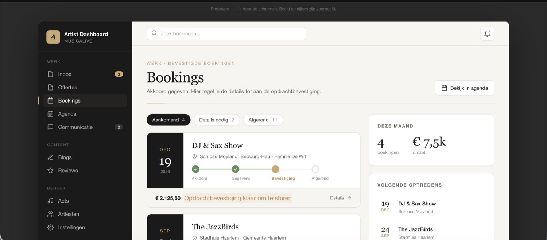Click in the Zoek boekingen search field
Screen dimensions: 547x240
pos(226,33)
